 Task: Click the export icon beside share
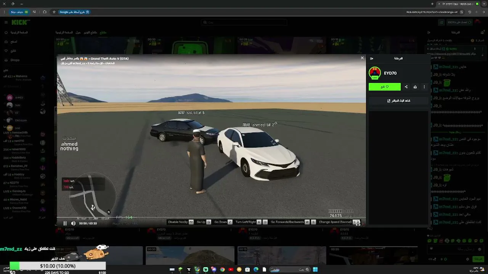point(415,87)
